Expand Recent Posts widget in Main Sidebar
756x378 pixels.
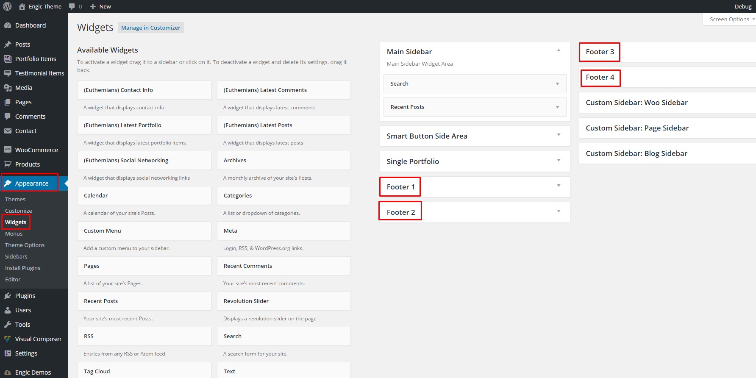click(557, 107)
